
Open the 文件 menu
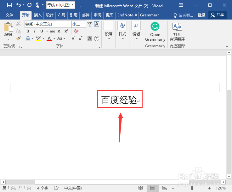(9, 15)
